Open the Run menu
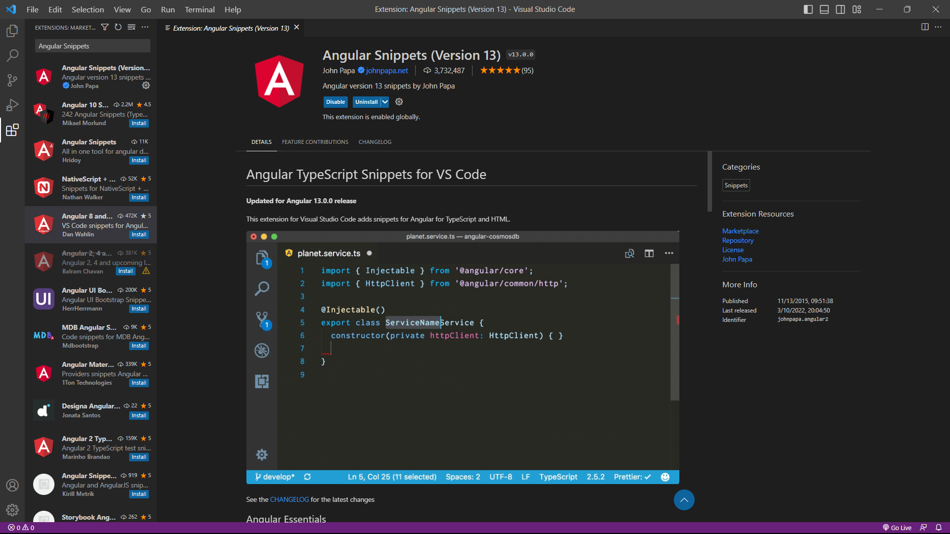The height and width of the screenshot is (534, 950). point(168,9)
